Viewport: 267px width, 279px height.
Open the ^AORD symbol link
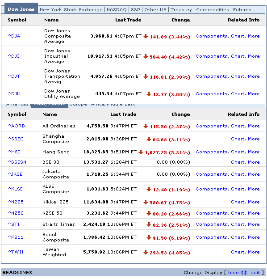point(17,126)
